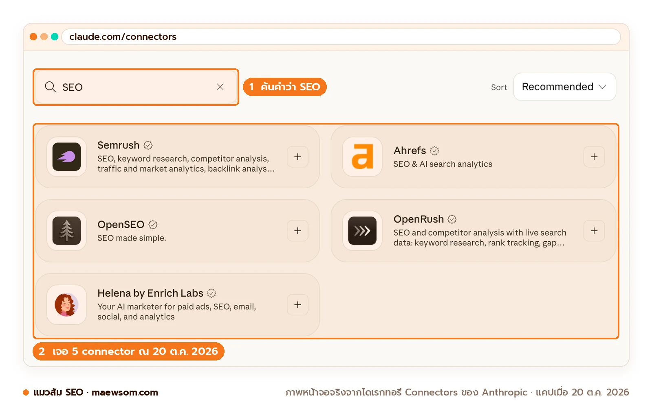Click the OpenSEO tree logo icon
The image size is (652, 413).
[x=66, y=231]
